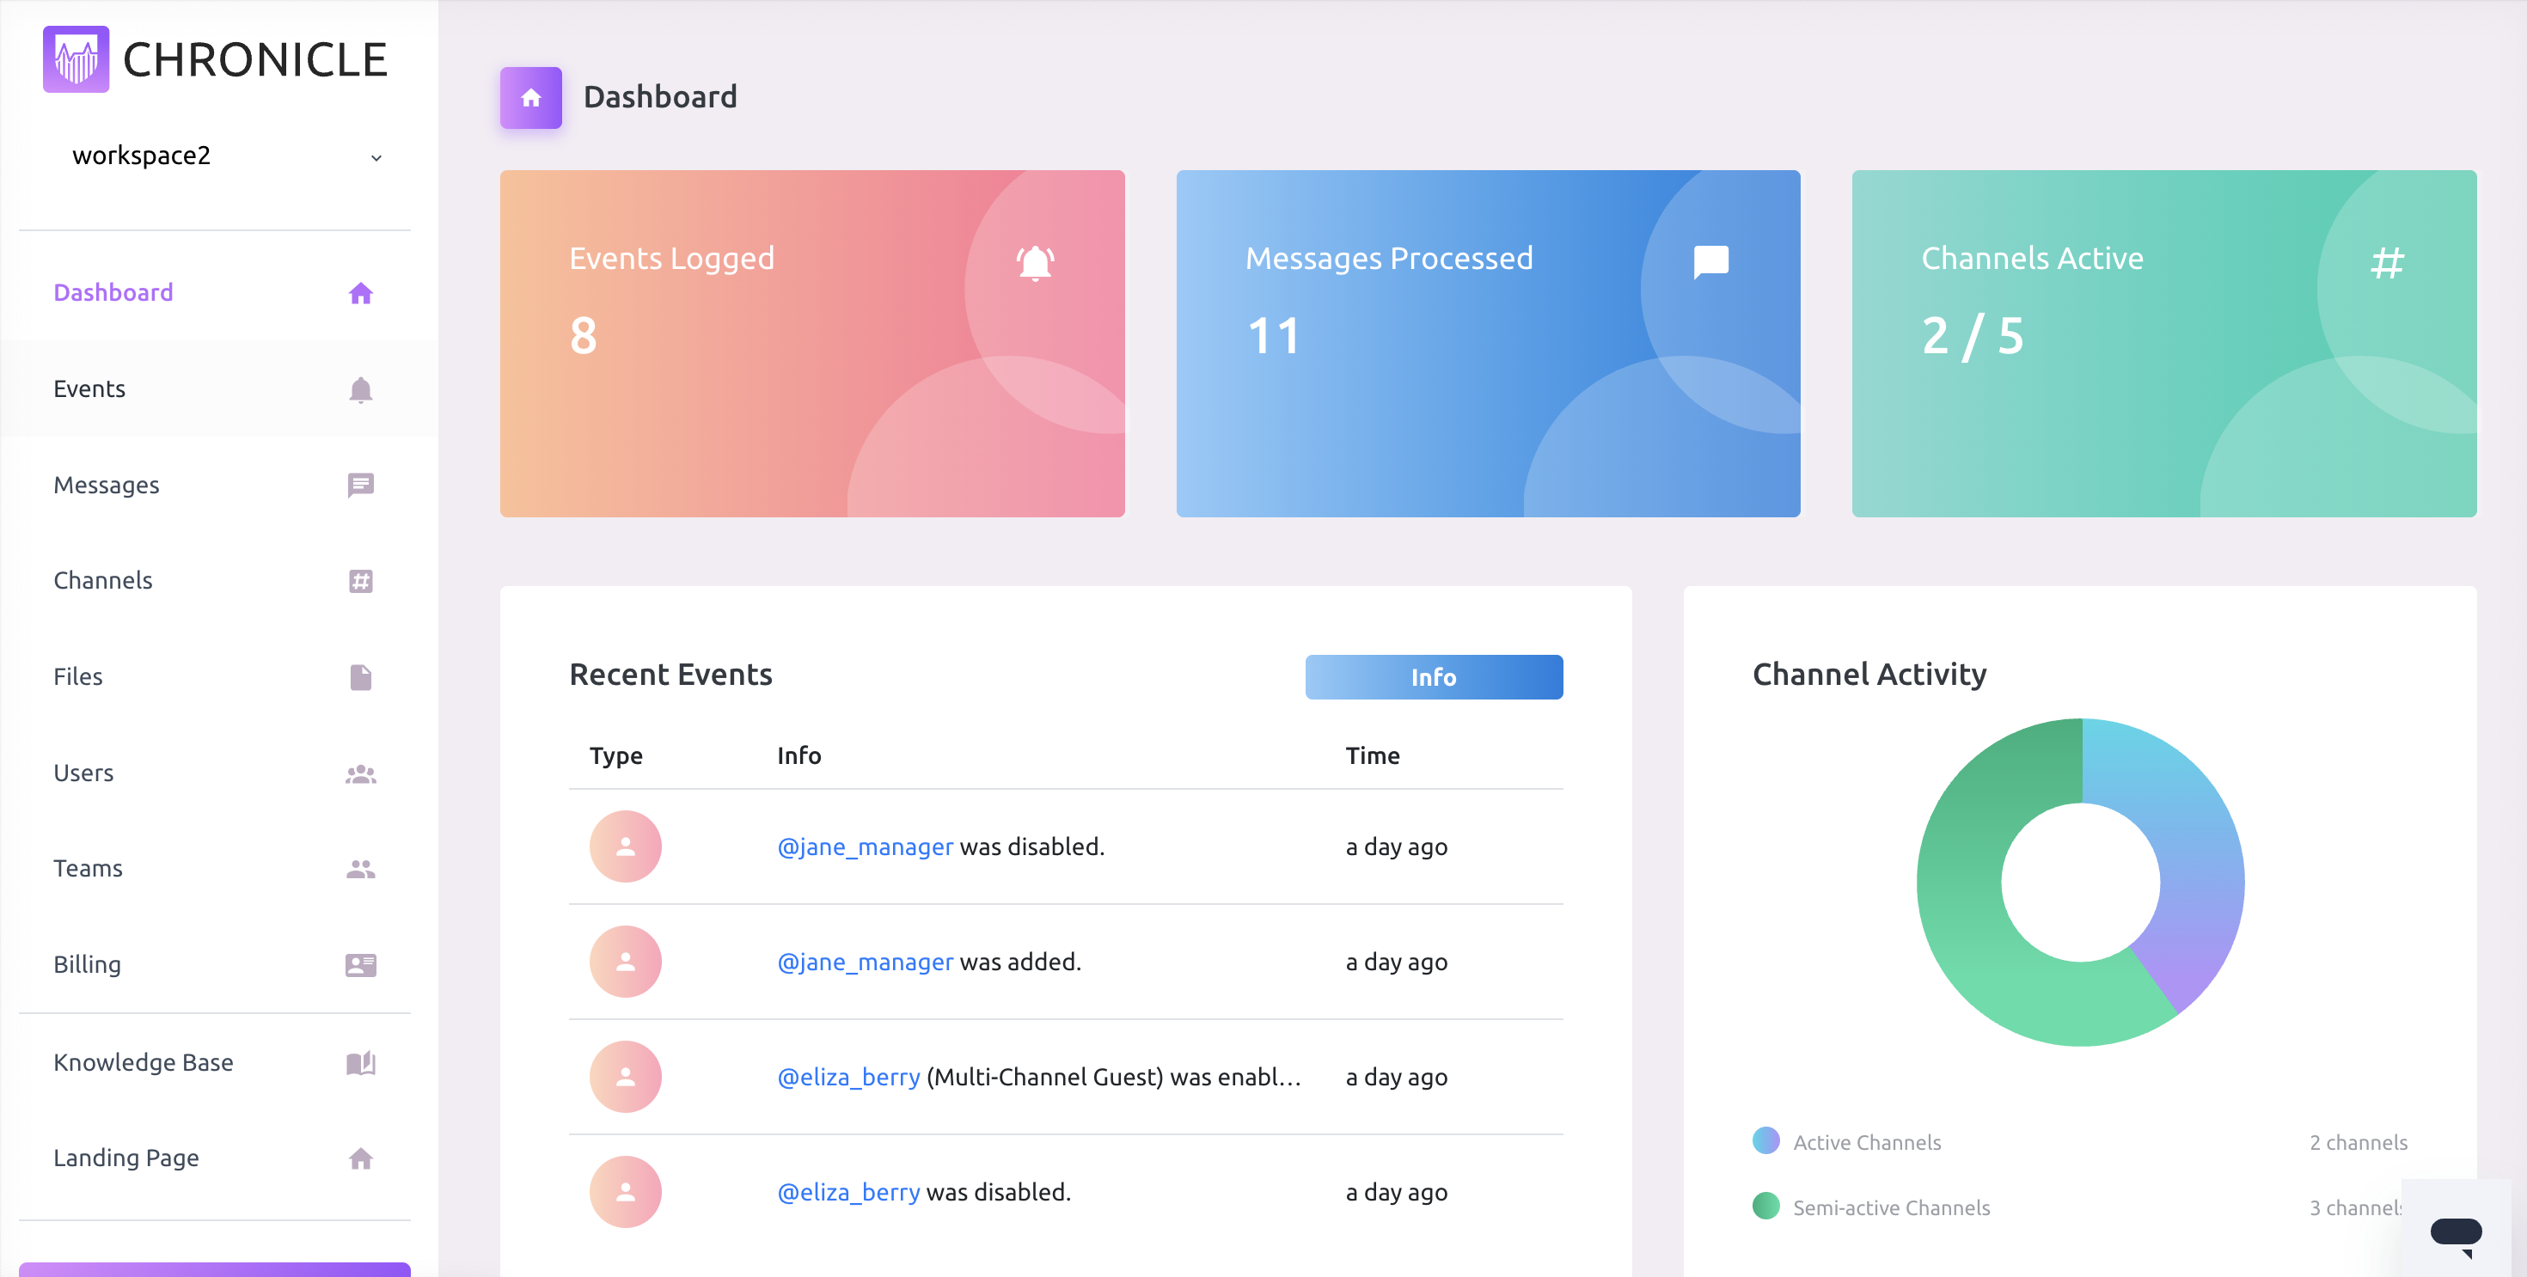Go to Landing Page in the sidebar
Screen dimensions: 2527x1277
pos(126,1158)
